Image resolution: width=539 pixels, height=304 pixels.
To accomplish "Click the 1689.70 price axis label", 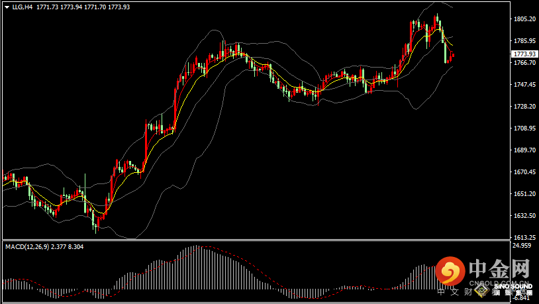I will [524, 150].
